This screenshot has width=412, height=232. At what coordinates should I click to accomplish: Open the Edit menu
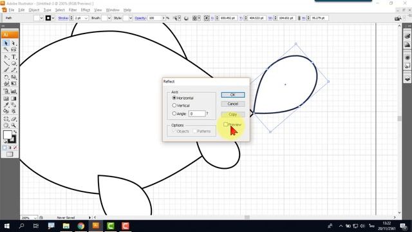pyautogui.click(x=21, y=10)
